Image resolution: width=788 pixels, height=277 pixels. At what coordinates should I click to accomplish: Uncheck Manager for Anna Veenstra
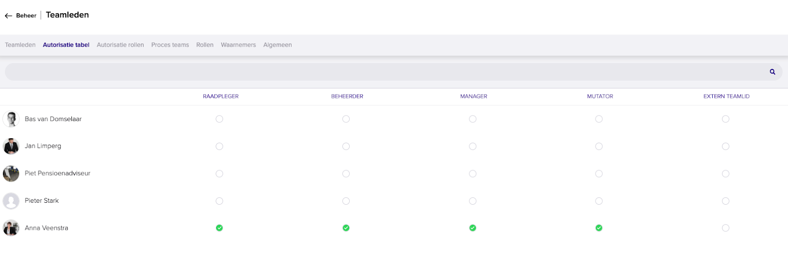coord(472,228)
